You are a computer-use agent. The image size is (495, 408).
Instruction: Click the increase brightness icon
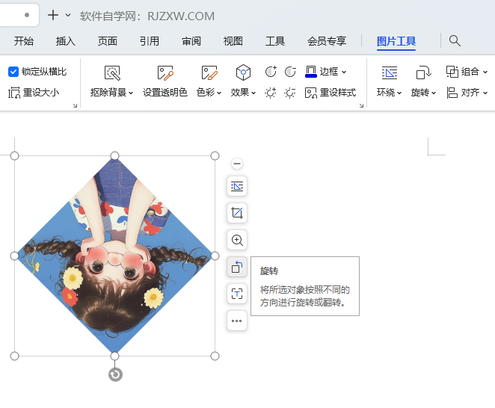point(271,93)
